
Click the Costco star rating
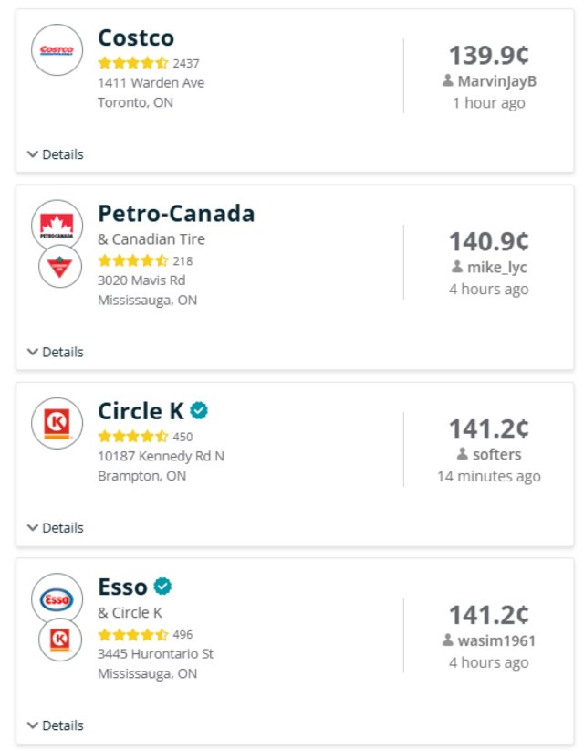coord(132,63)
